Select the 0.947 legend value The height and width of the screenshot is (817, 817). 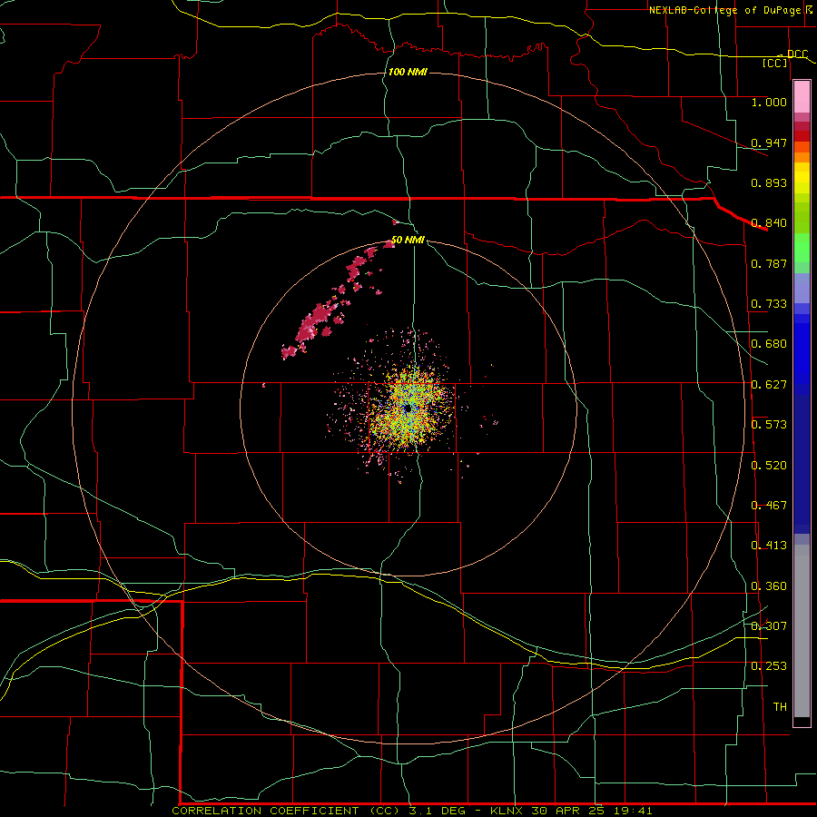(769, 143)
